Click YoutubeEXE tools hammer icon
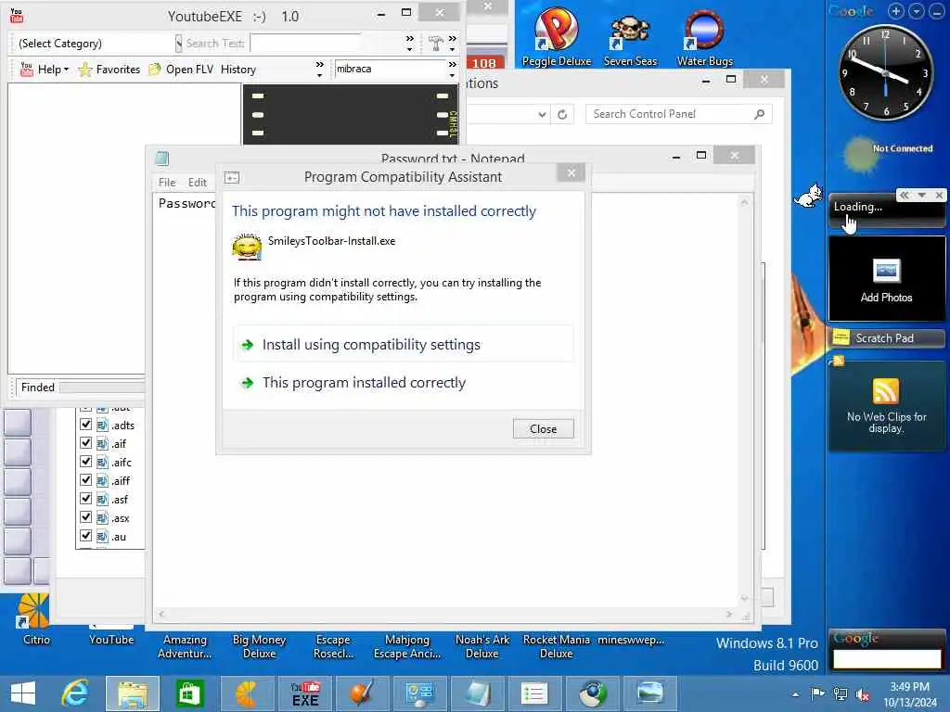This screenshot has width=950, height=712. [x=436, y=43]
